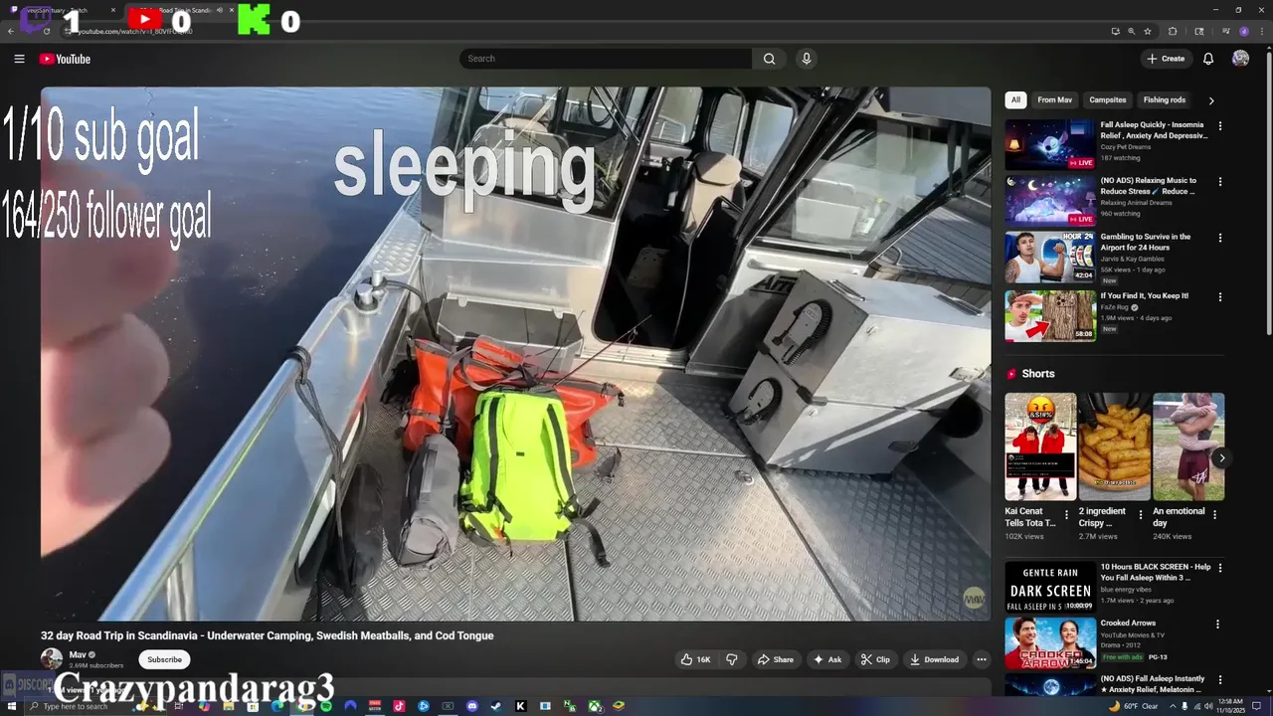1273x716 pixels.
Task: Select the Fishing rods filter chip
Action: (x=1164, y=99)
